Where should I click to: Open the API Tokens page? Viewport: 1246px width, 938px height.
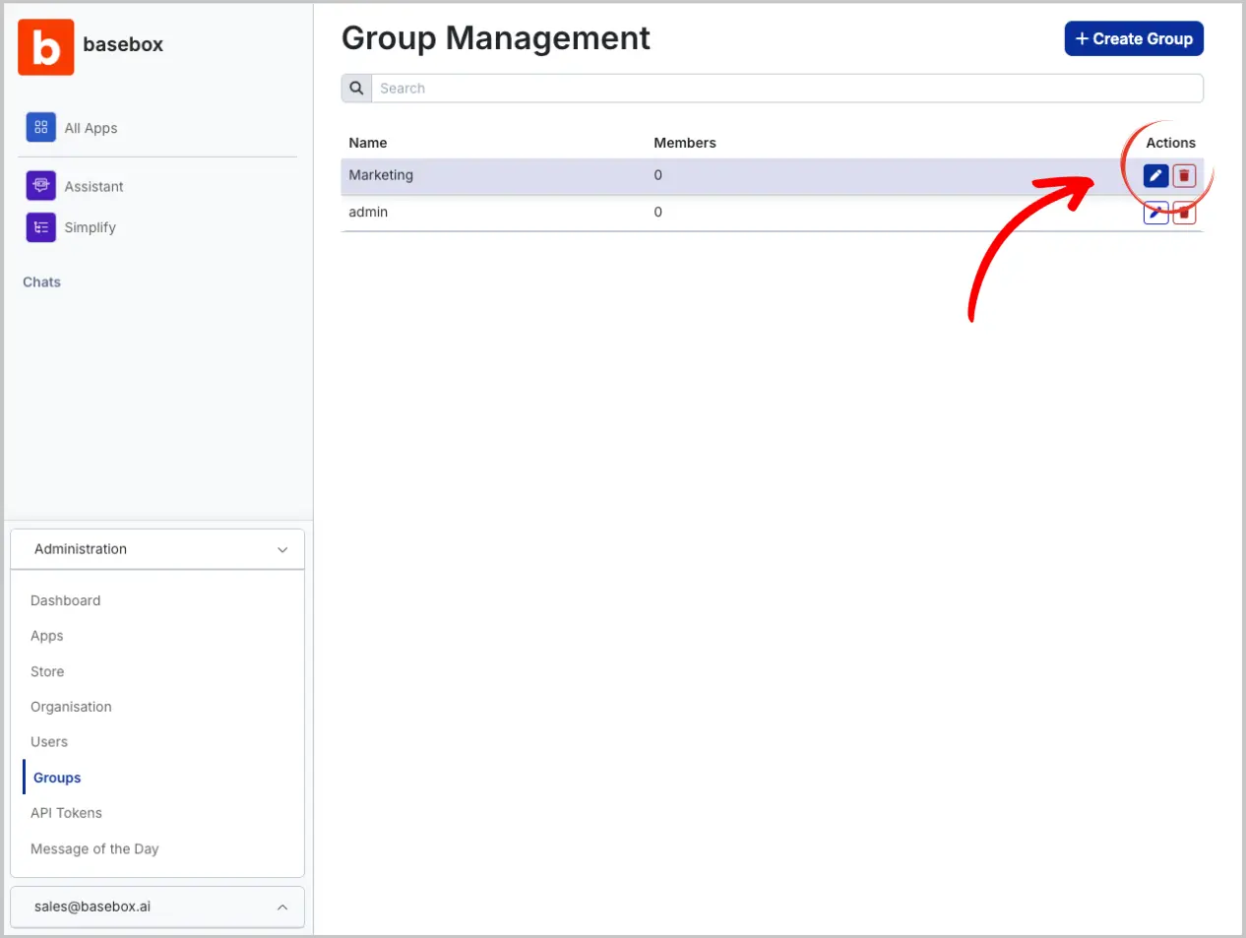pos(66,813)
